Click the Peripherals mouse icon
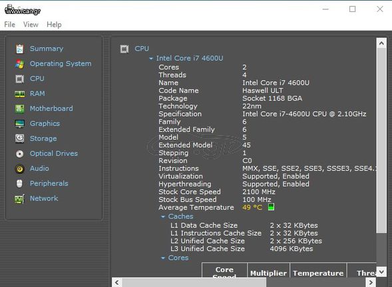 pos(19,184)
